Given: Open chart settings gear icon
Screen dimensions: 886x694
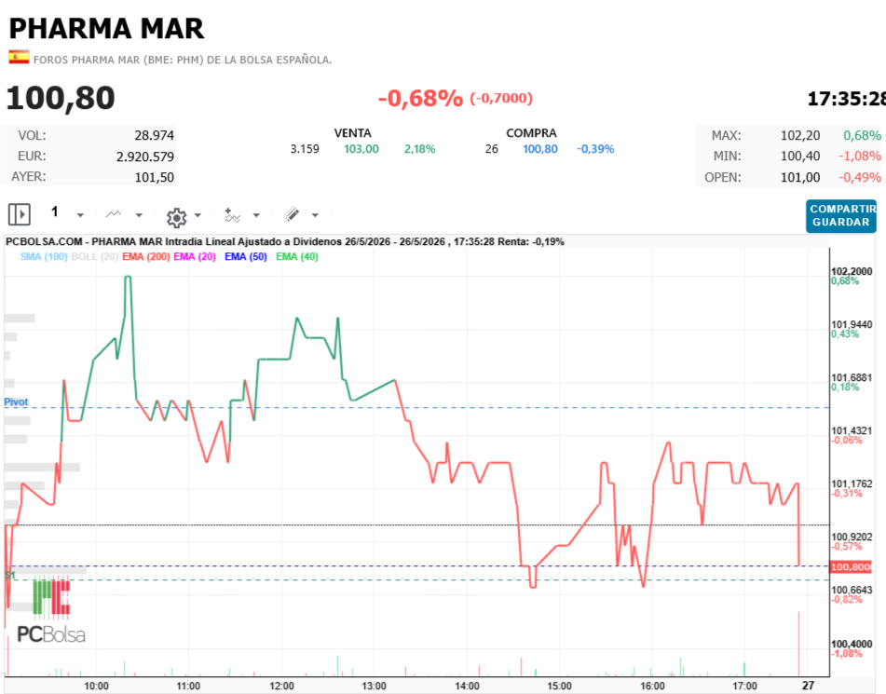Looking at the screenshot, I should [x=177, y=217].
